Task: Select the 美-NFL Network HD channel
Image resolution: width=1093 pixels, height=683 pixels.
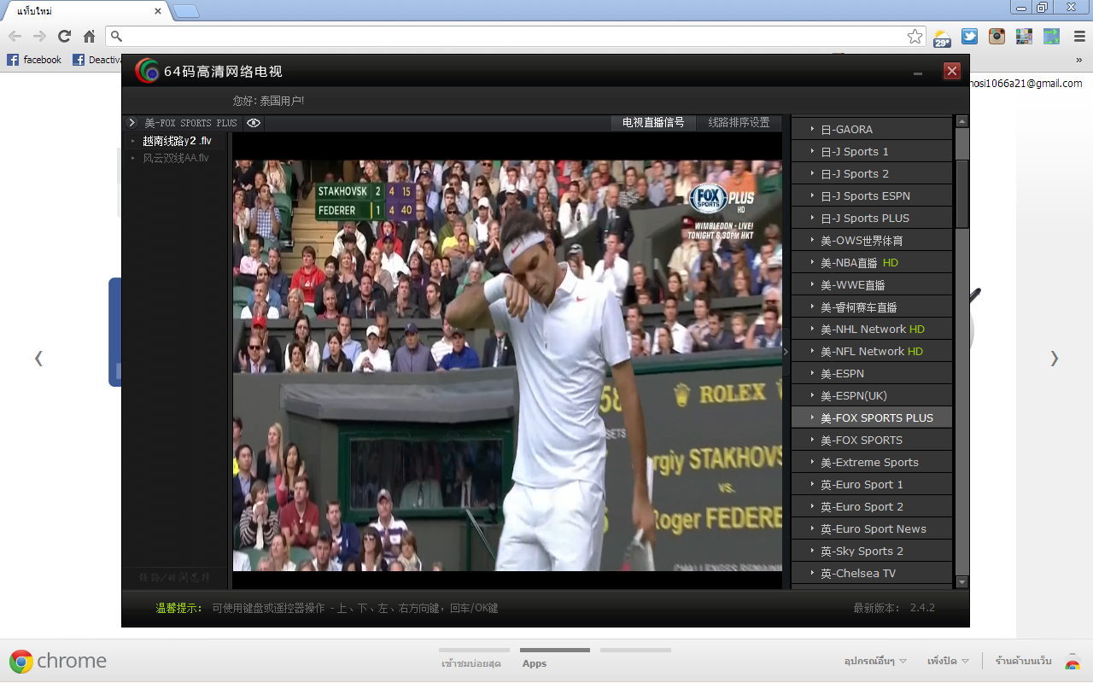Action: 871,351
